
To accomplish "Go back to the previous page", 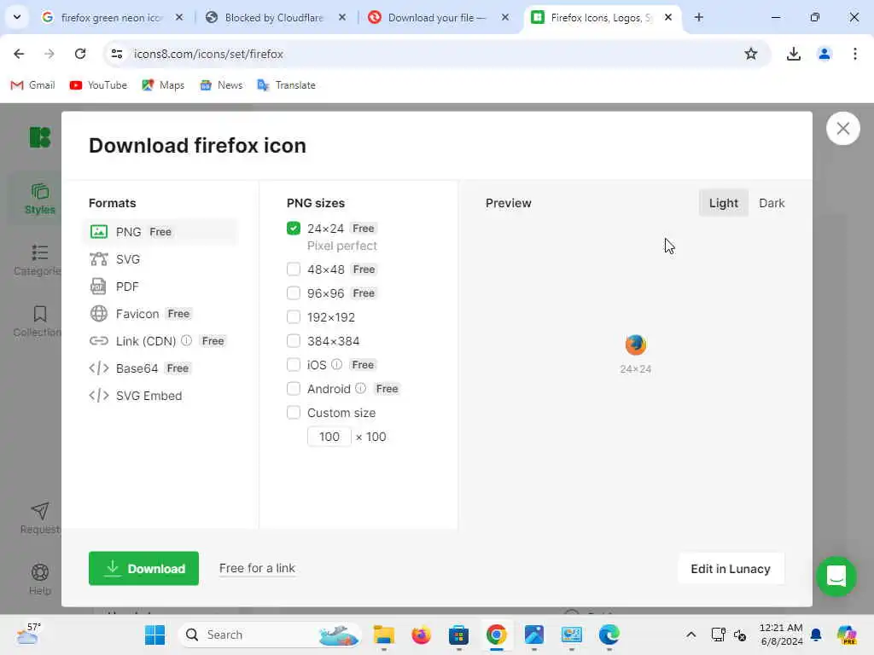I will [19, 54].
